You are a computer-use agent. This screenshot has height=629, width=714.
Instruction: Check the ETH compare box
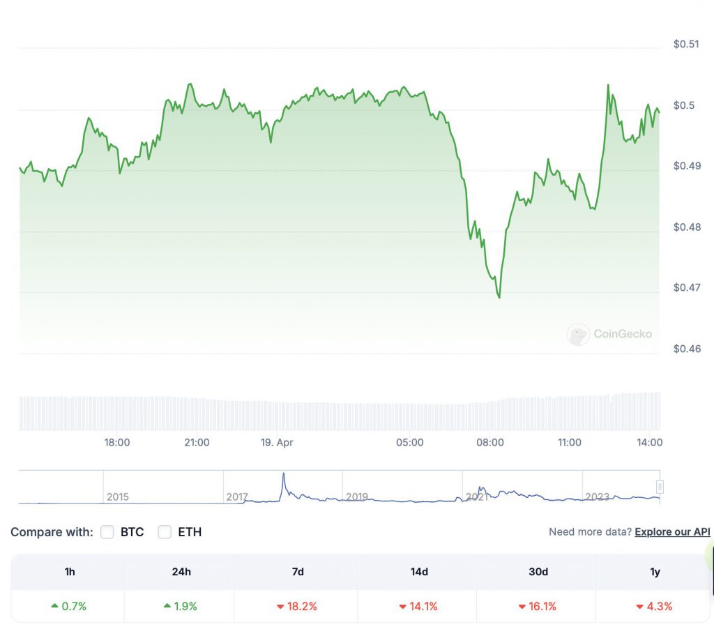click(165, 532)
